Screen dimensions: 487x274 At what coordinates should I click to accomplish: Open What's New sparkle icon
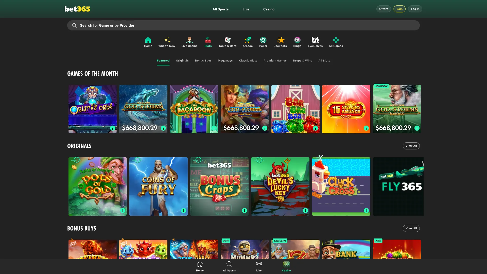pos(167,40)
